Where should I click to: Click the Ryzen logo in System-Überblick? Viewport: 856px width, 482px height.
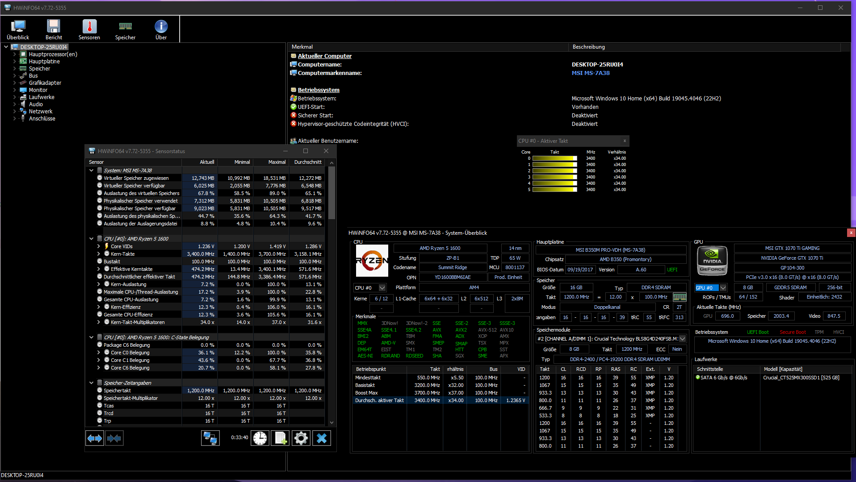point(372,261)
